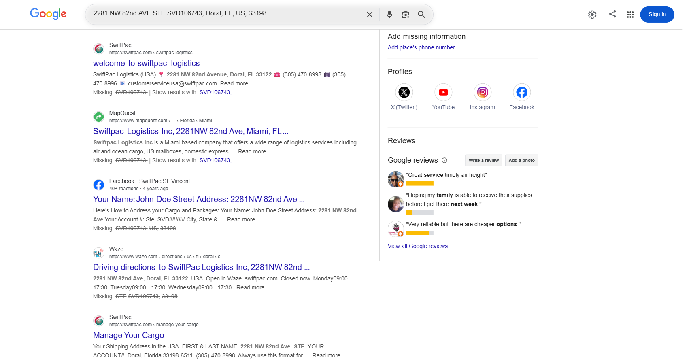Click the Add a photo button
691x359 pixels.
[x=522, y=160]
